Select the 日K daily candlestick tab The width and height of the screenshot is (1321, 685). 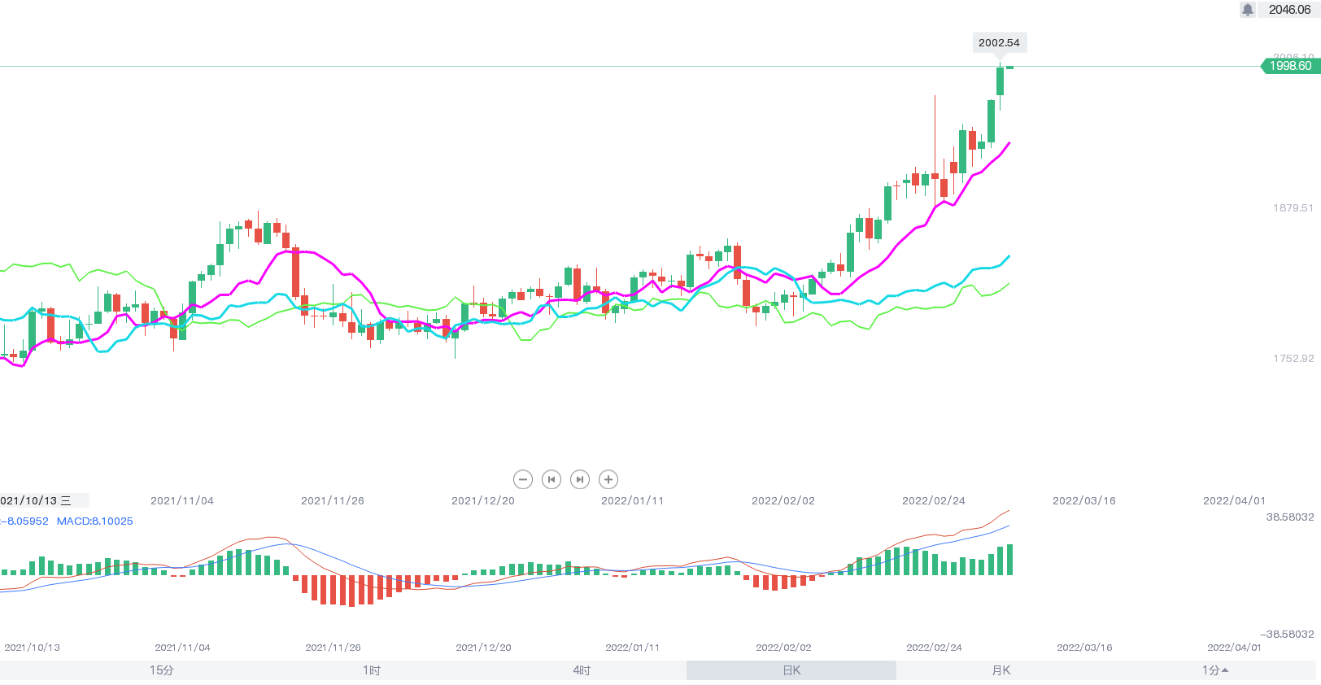791,670
